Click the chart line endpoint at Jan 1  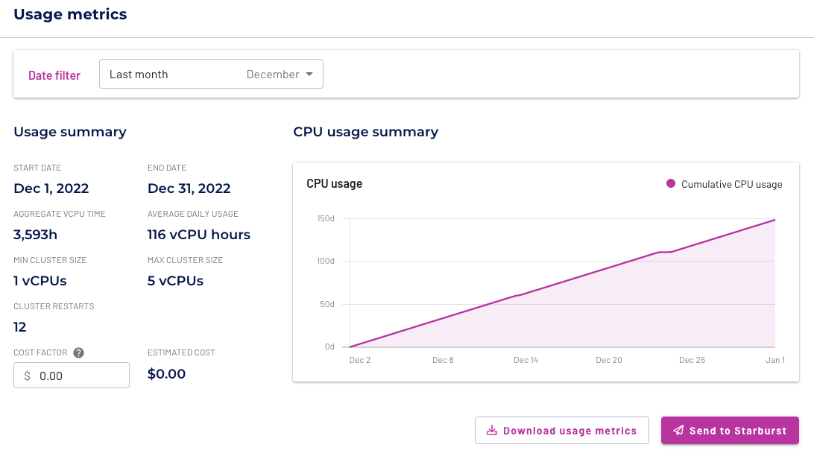pos(774,219)
